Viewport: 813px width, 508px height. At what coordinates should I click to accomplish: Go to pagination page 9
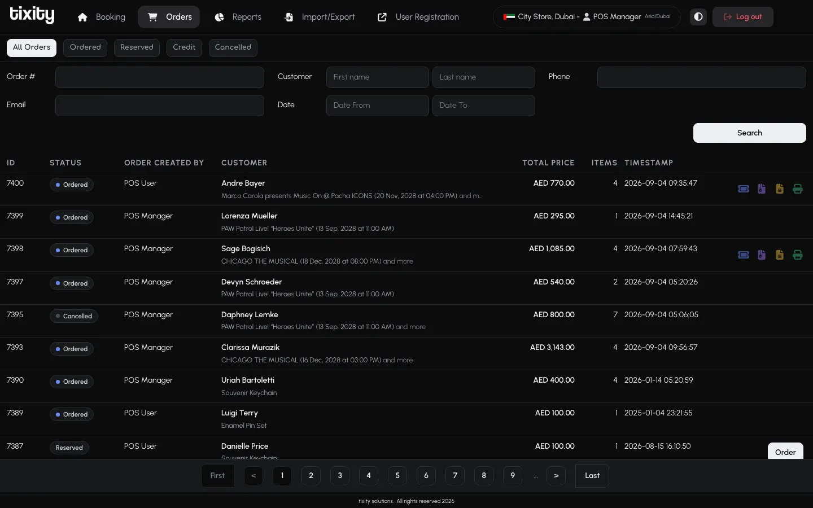coord(513,476)
